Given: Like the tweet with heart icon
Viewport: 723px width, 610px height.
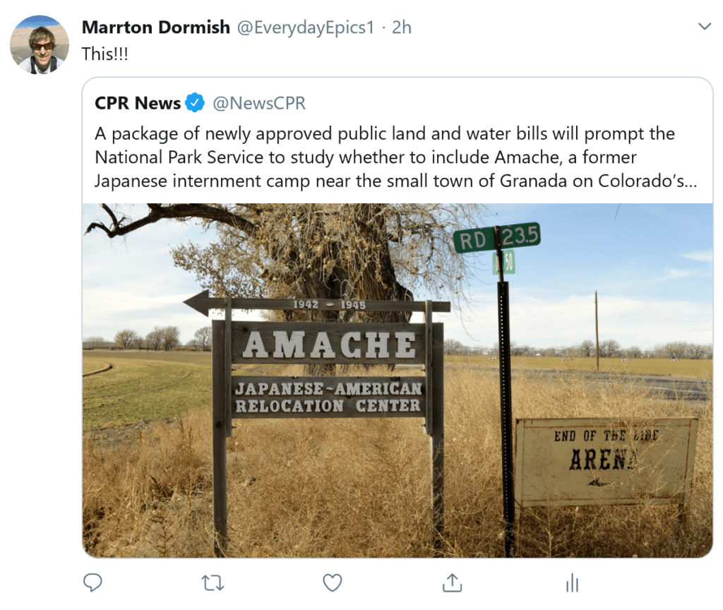Looking at the screenshot, I should (x=333, y=582).
